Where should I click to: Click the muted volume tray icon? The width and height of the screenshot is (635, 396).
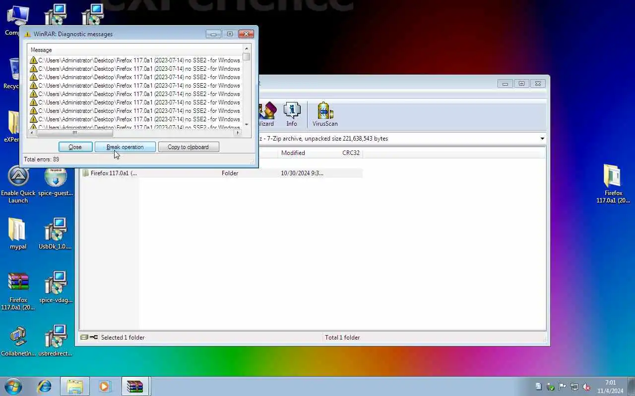(x=586, y=387)
